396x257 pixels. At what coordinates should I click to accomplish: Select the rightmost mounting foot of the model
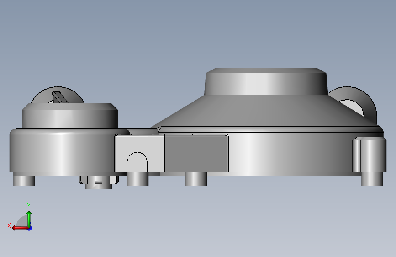click(372, 179)
